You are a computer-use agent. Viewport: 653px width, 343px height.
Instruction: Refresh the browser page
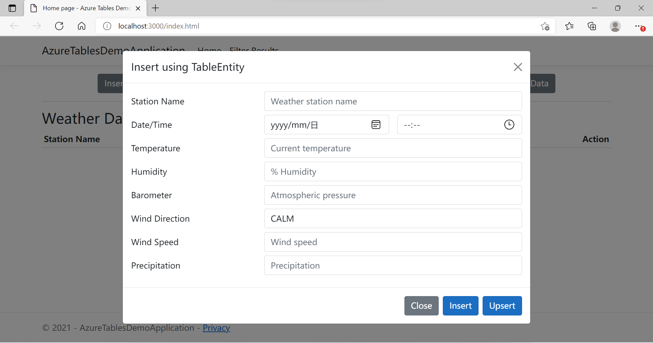[59, 26]
